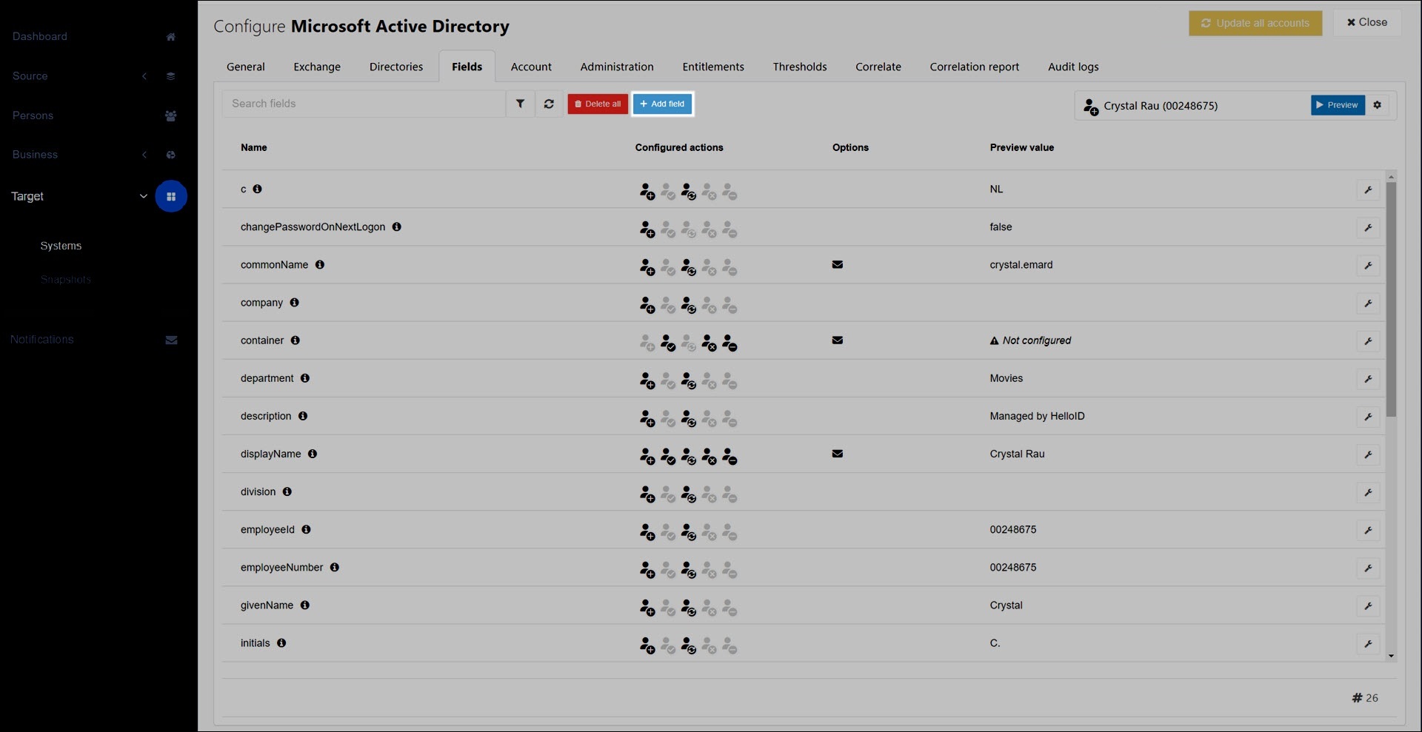Edit company field wrench icon
Viewport: 1422px width, 732px height.
(x=1368, y=303)
